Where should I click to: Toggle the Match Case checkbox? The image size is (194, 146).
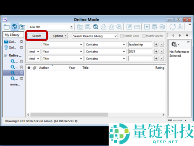coord(122,36)
